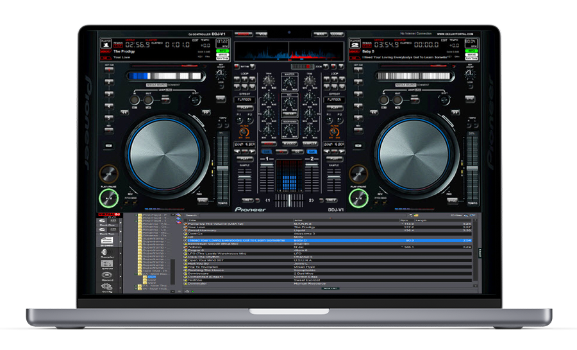The image size is (577, 350).
Task: Open the right FLANGER effect selector
Action: [x=334, y=100]
